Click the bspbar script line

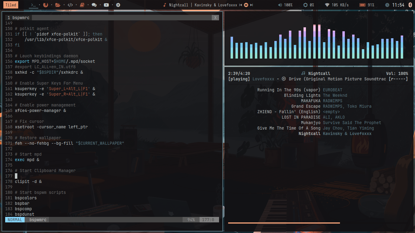pos(22,203)
